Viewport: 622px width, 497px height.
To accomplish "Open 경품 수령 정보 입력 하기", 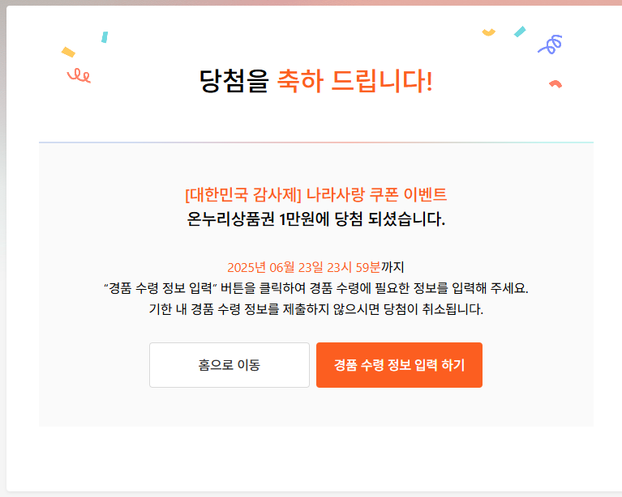I will 399,365.
